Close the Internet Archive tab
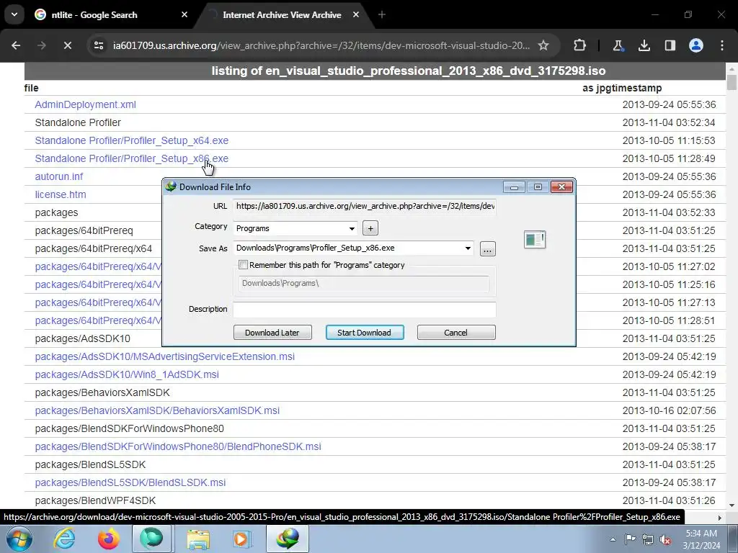 356,14
